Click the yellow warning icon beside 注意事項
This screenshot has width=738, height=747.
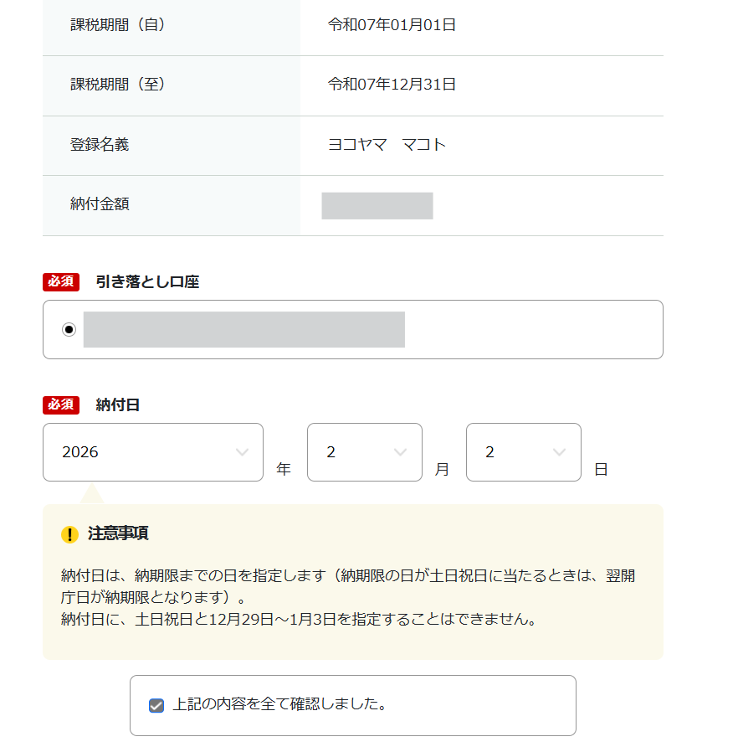(x=69, y=534)
